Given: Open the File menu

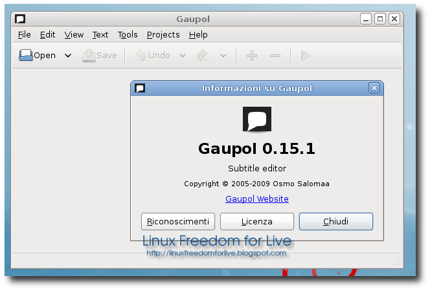Looking at the screenshot, I should tap(24, 35).
